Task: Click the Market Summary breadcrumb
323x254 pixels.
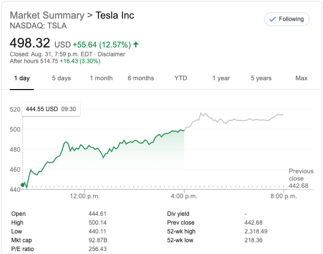Action: 47,15
